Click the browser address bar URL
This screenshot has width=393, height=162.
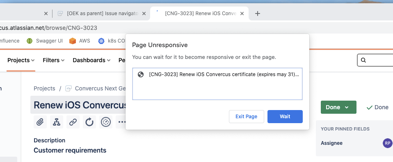[x=49, y=28]
